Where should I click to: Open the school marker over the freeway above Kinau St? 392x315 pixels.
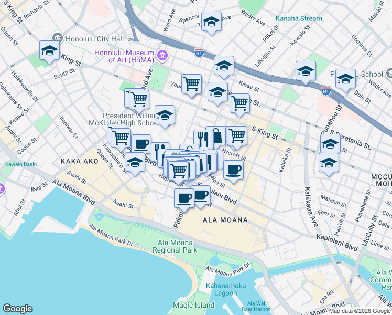pyautogui.click(x=224, y=66)
